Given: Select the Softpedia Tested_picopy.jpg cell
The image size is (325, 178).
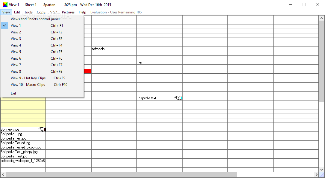Looking at the screenshot, I should pyautogui.click(x=23, y=147).
